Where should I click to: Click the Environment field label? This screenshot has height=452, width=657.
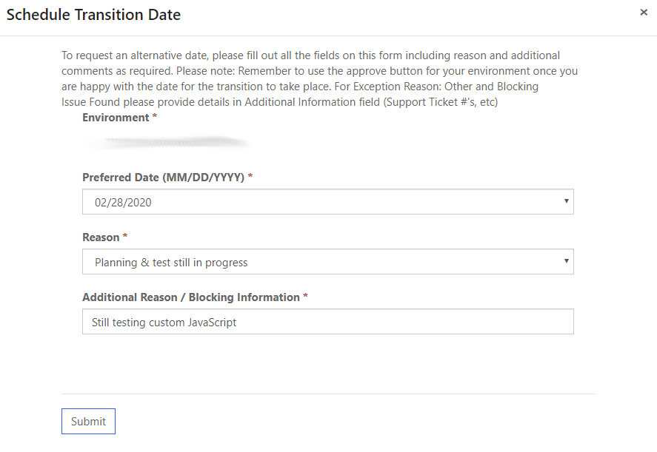(116, 118)
